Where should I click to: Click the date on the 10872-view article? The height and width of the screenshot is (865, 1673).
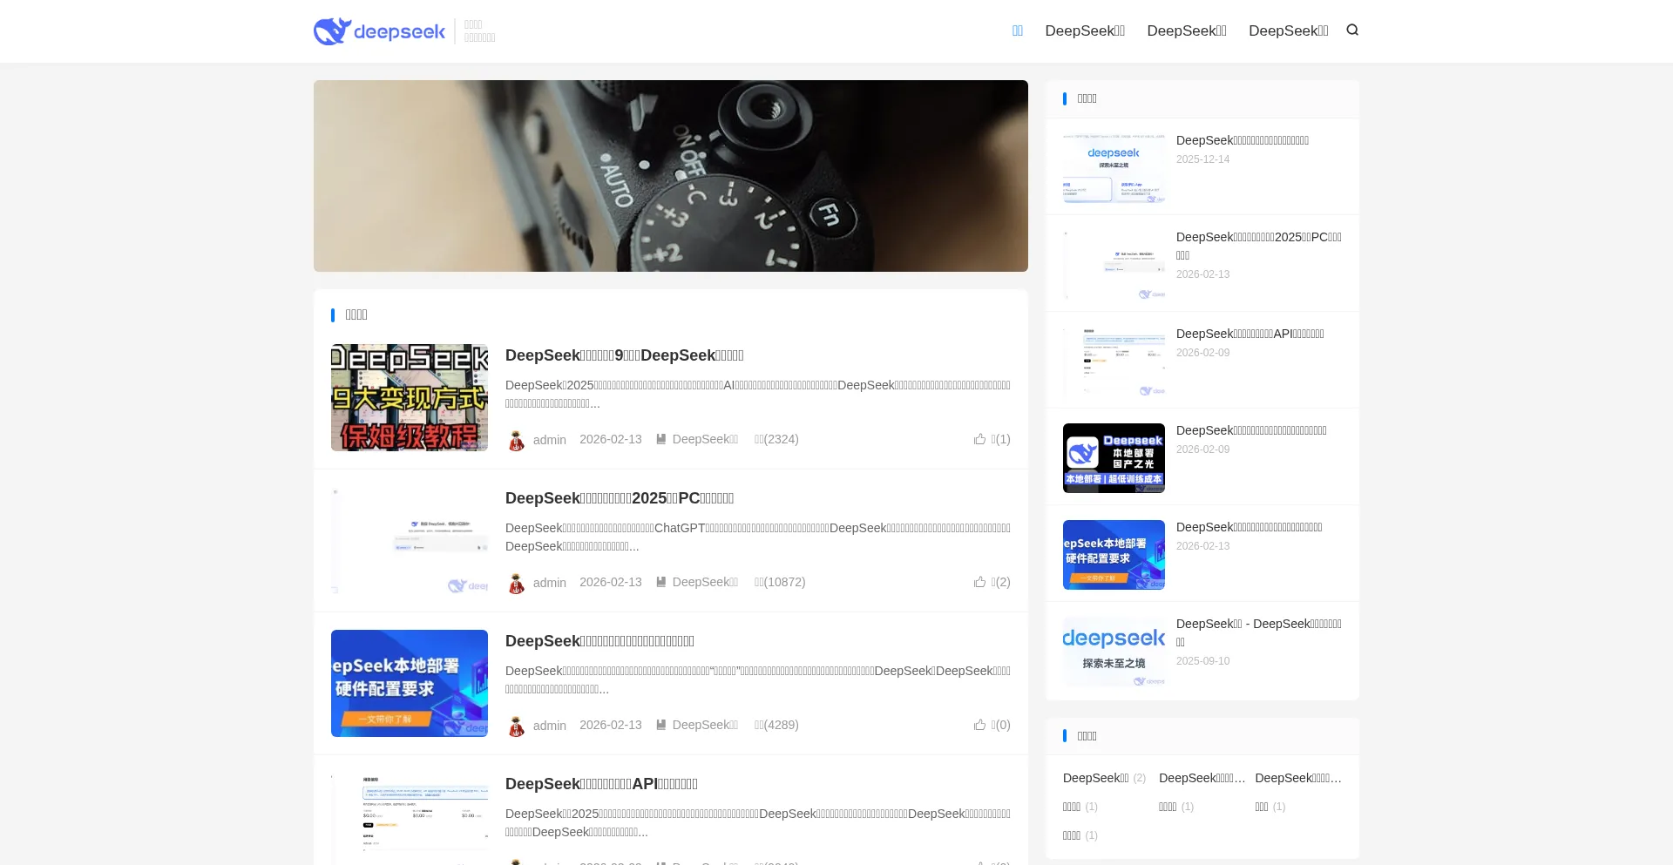click(x=611, y=582)
